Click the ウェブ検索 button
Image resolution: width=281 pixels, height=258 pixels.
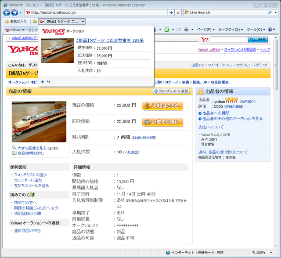point(258,40)
